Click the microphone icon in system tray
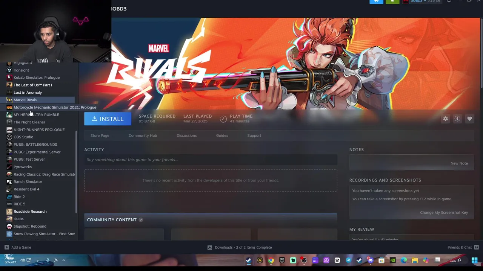The width and height of the screenshot is (483, 271). [x=48, y=260]
